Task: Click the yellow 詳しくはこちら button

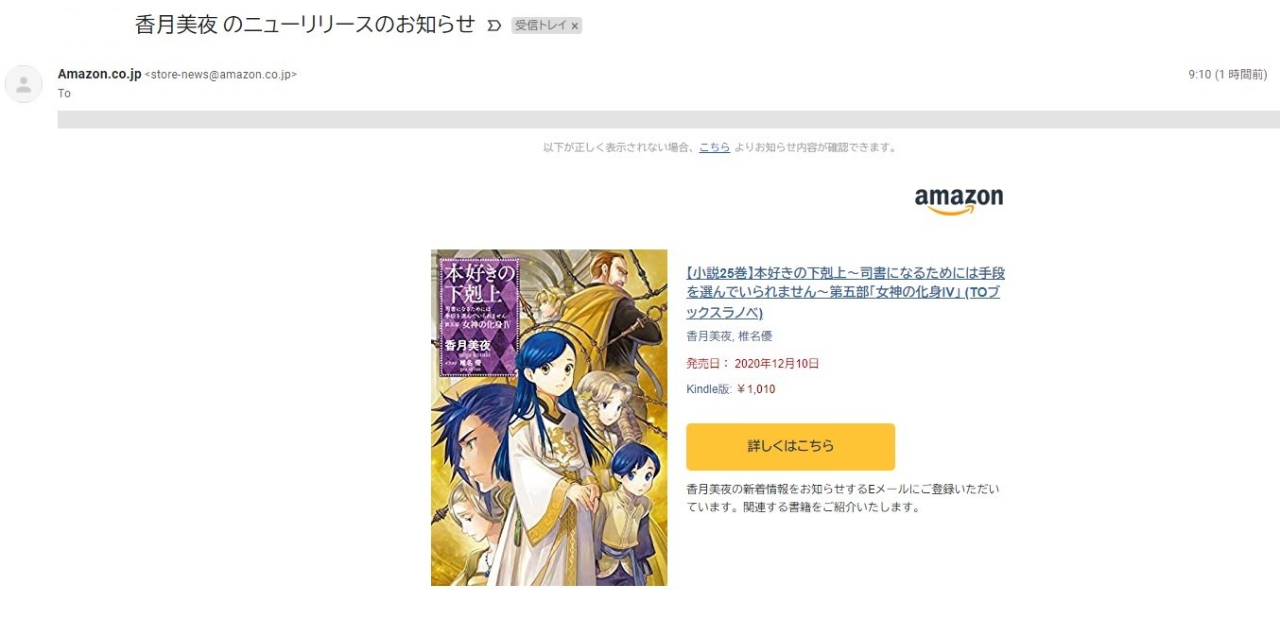Action: point(790,447)
